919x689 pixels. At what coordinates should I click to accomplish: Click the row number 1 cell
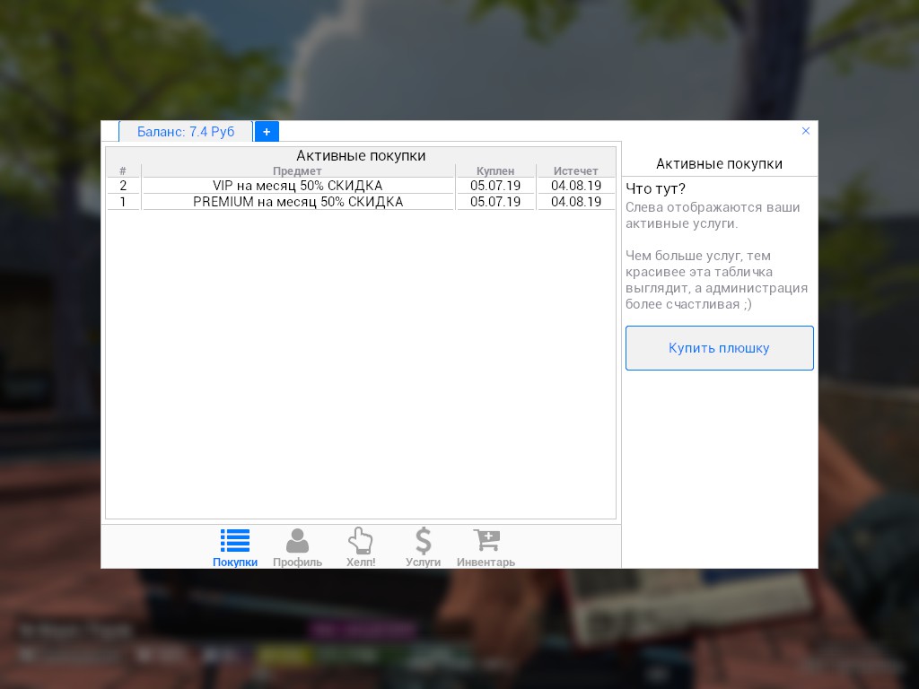[123, 202]
